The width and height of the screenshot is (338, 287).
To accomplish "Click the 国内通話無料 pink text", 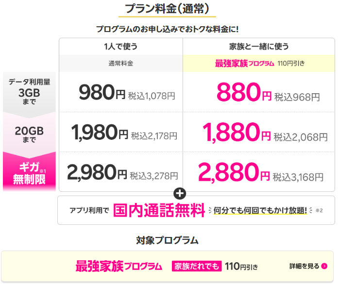I will coord(159,210).
